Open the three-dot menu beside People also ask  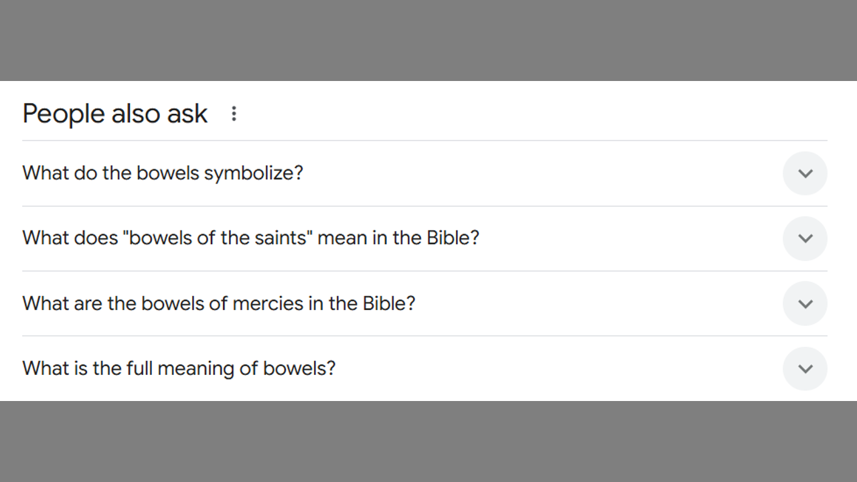pos(234,114)
